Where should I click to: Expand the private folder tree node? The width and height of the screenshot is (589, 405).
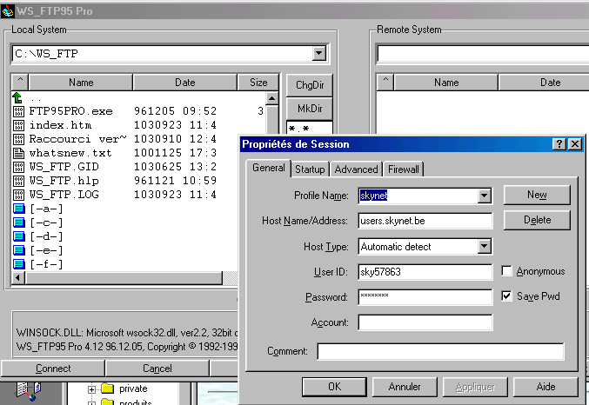point(91,389)
